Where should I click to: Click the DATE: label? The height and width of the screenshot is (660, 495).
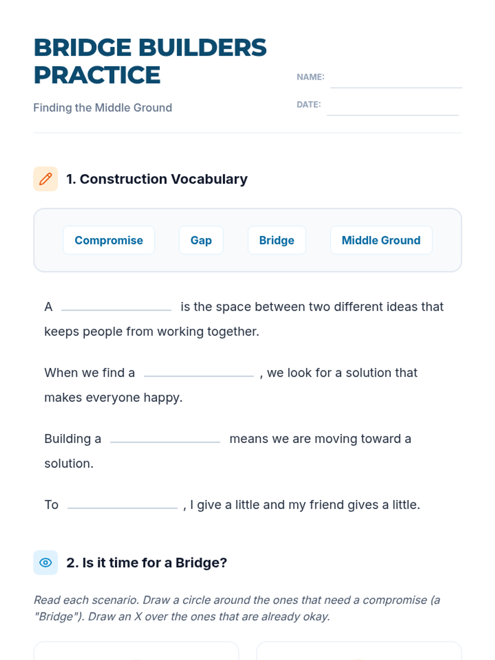(309, 105)
